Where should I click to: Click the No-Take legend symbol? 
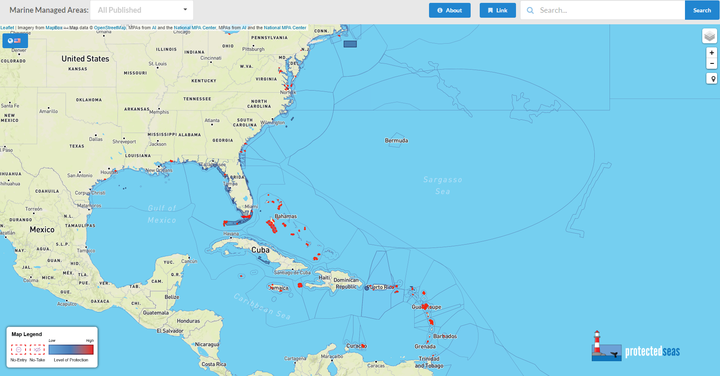click(x=38, y=350)
